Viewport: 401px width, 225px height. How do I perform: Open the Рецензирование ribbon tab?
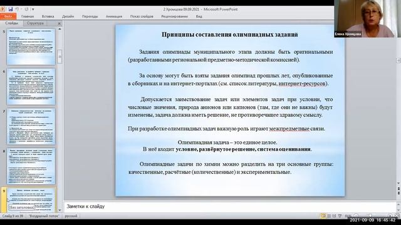click(x=174, y=16)
